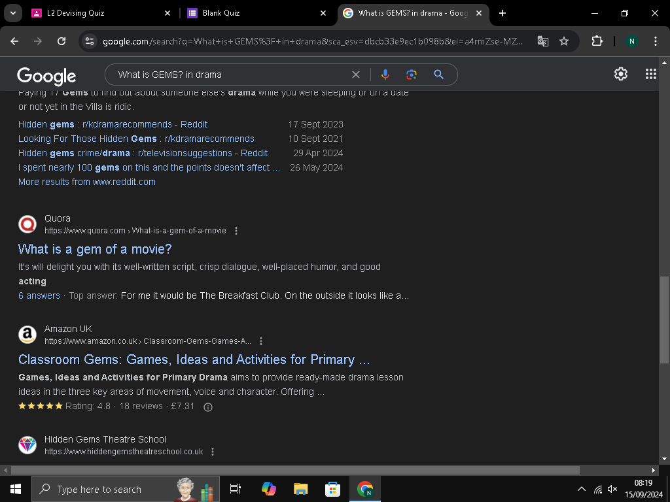Clear the search query with the X
This screenshot has width=670, height=502.
click(355, 75)
